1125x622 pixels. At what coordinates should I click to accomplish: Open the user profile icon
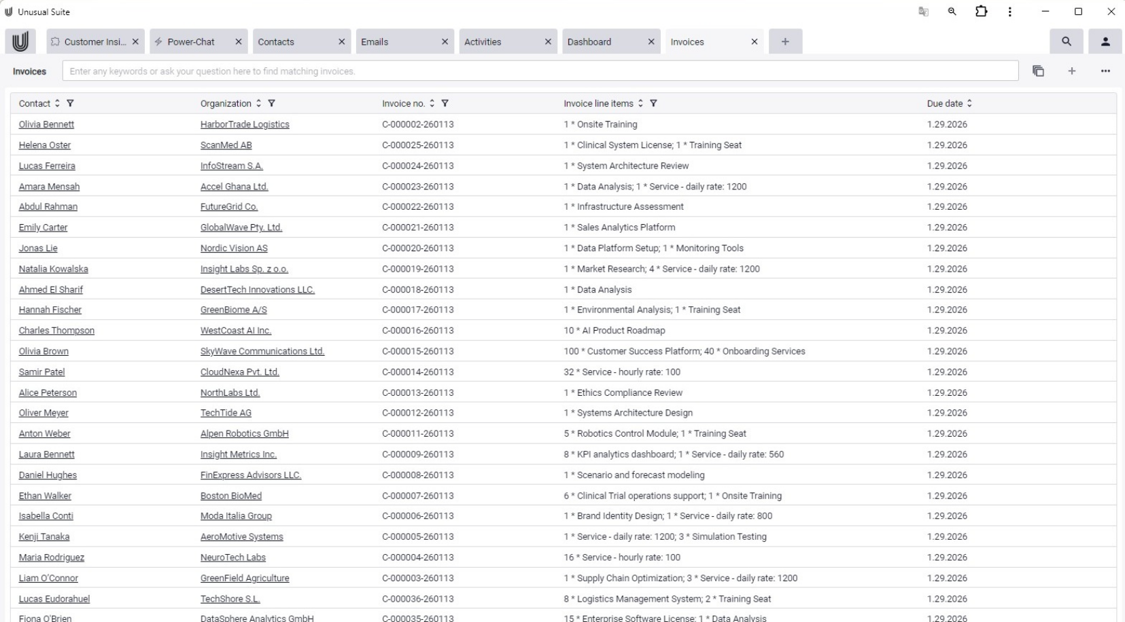pyautogui.click(x=1105, y=41)
